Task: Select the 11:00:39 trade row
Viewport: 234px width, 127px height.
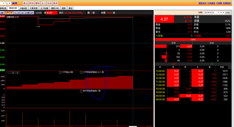Action: click(193, 85)
